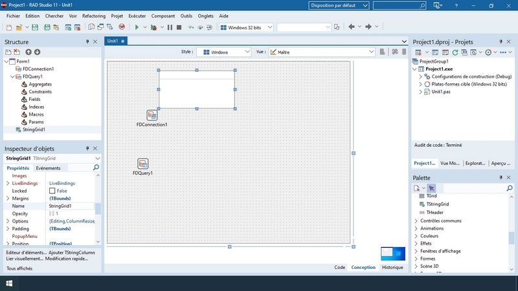Toggle the Locked property checkbox
The image size is (518, 291).
click(x=52, y=191)
